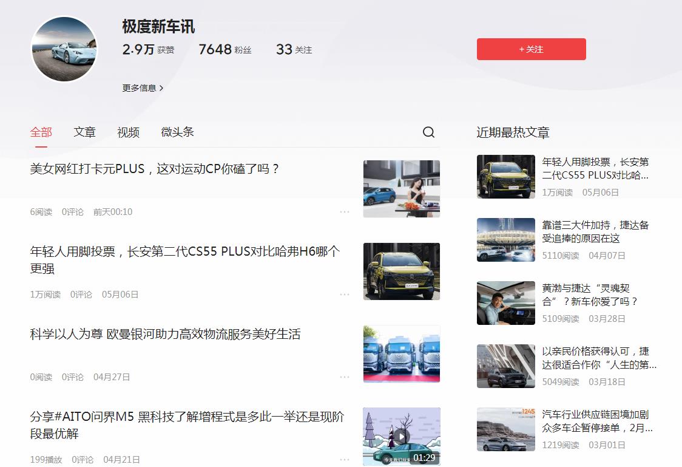The width and height of the screenshot is (682, 467).
Task: Click the 极度新车讯 profile avatar
Action: coord(64,49)
